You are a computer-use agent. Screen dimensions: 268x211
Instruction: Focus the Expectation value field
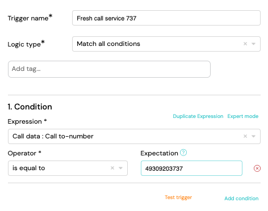coord(191,168)
